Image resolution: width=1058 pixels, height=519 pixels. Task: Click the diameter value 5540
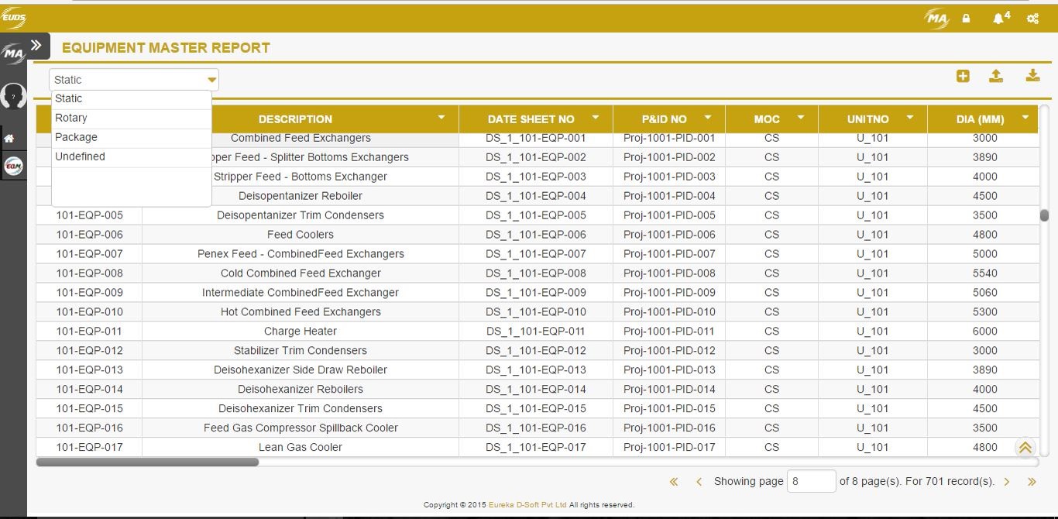(985, 273)
